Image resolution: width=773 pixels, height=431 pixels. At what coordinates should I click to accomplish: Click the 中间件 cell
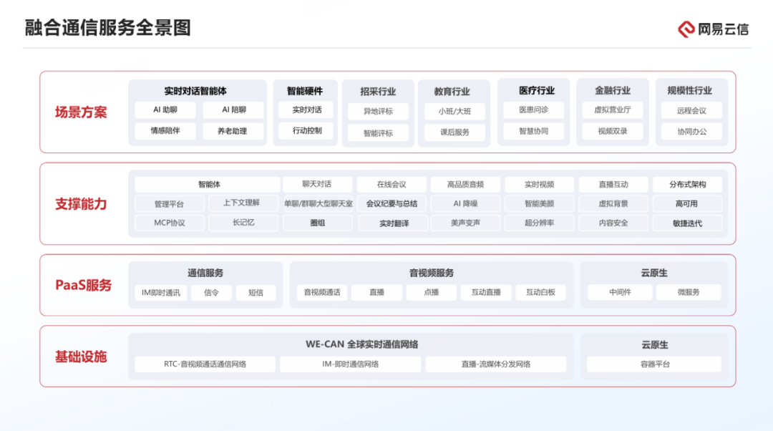pyautogui.click(x=620, y=292)
